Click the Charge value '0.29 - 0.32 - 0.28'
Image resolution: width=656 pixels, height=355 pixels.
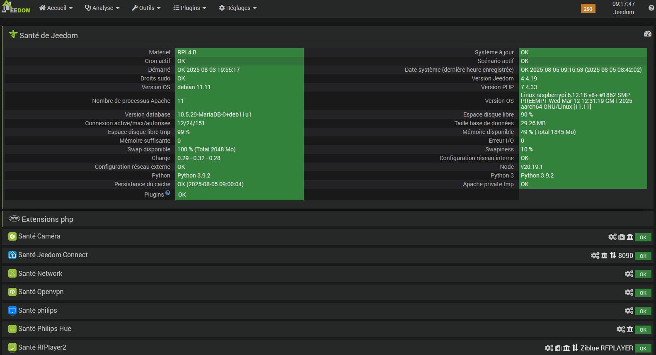point(199,158)
